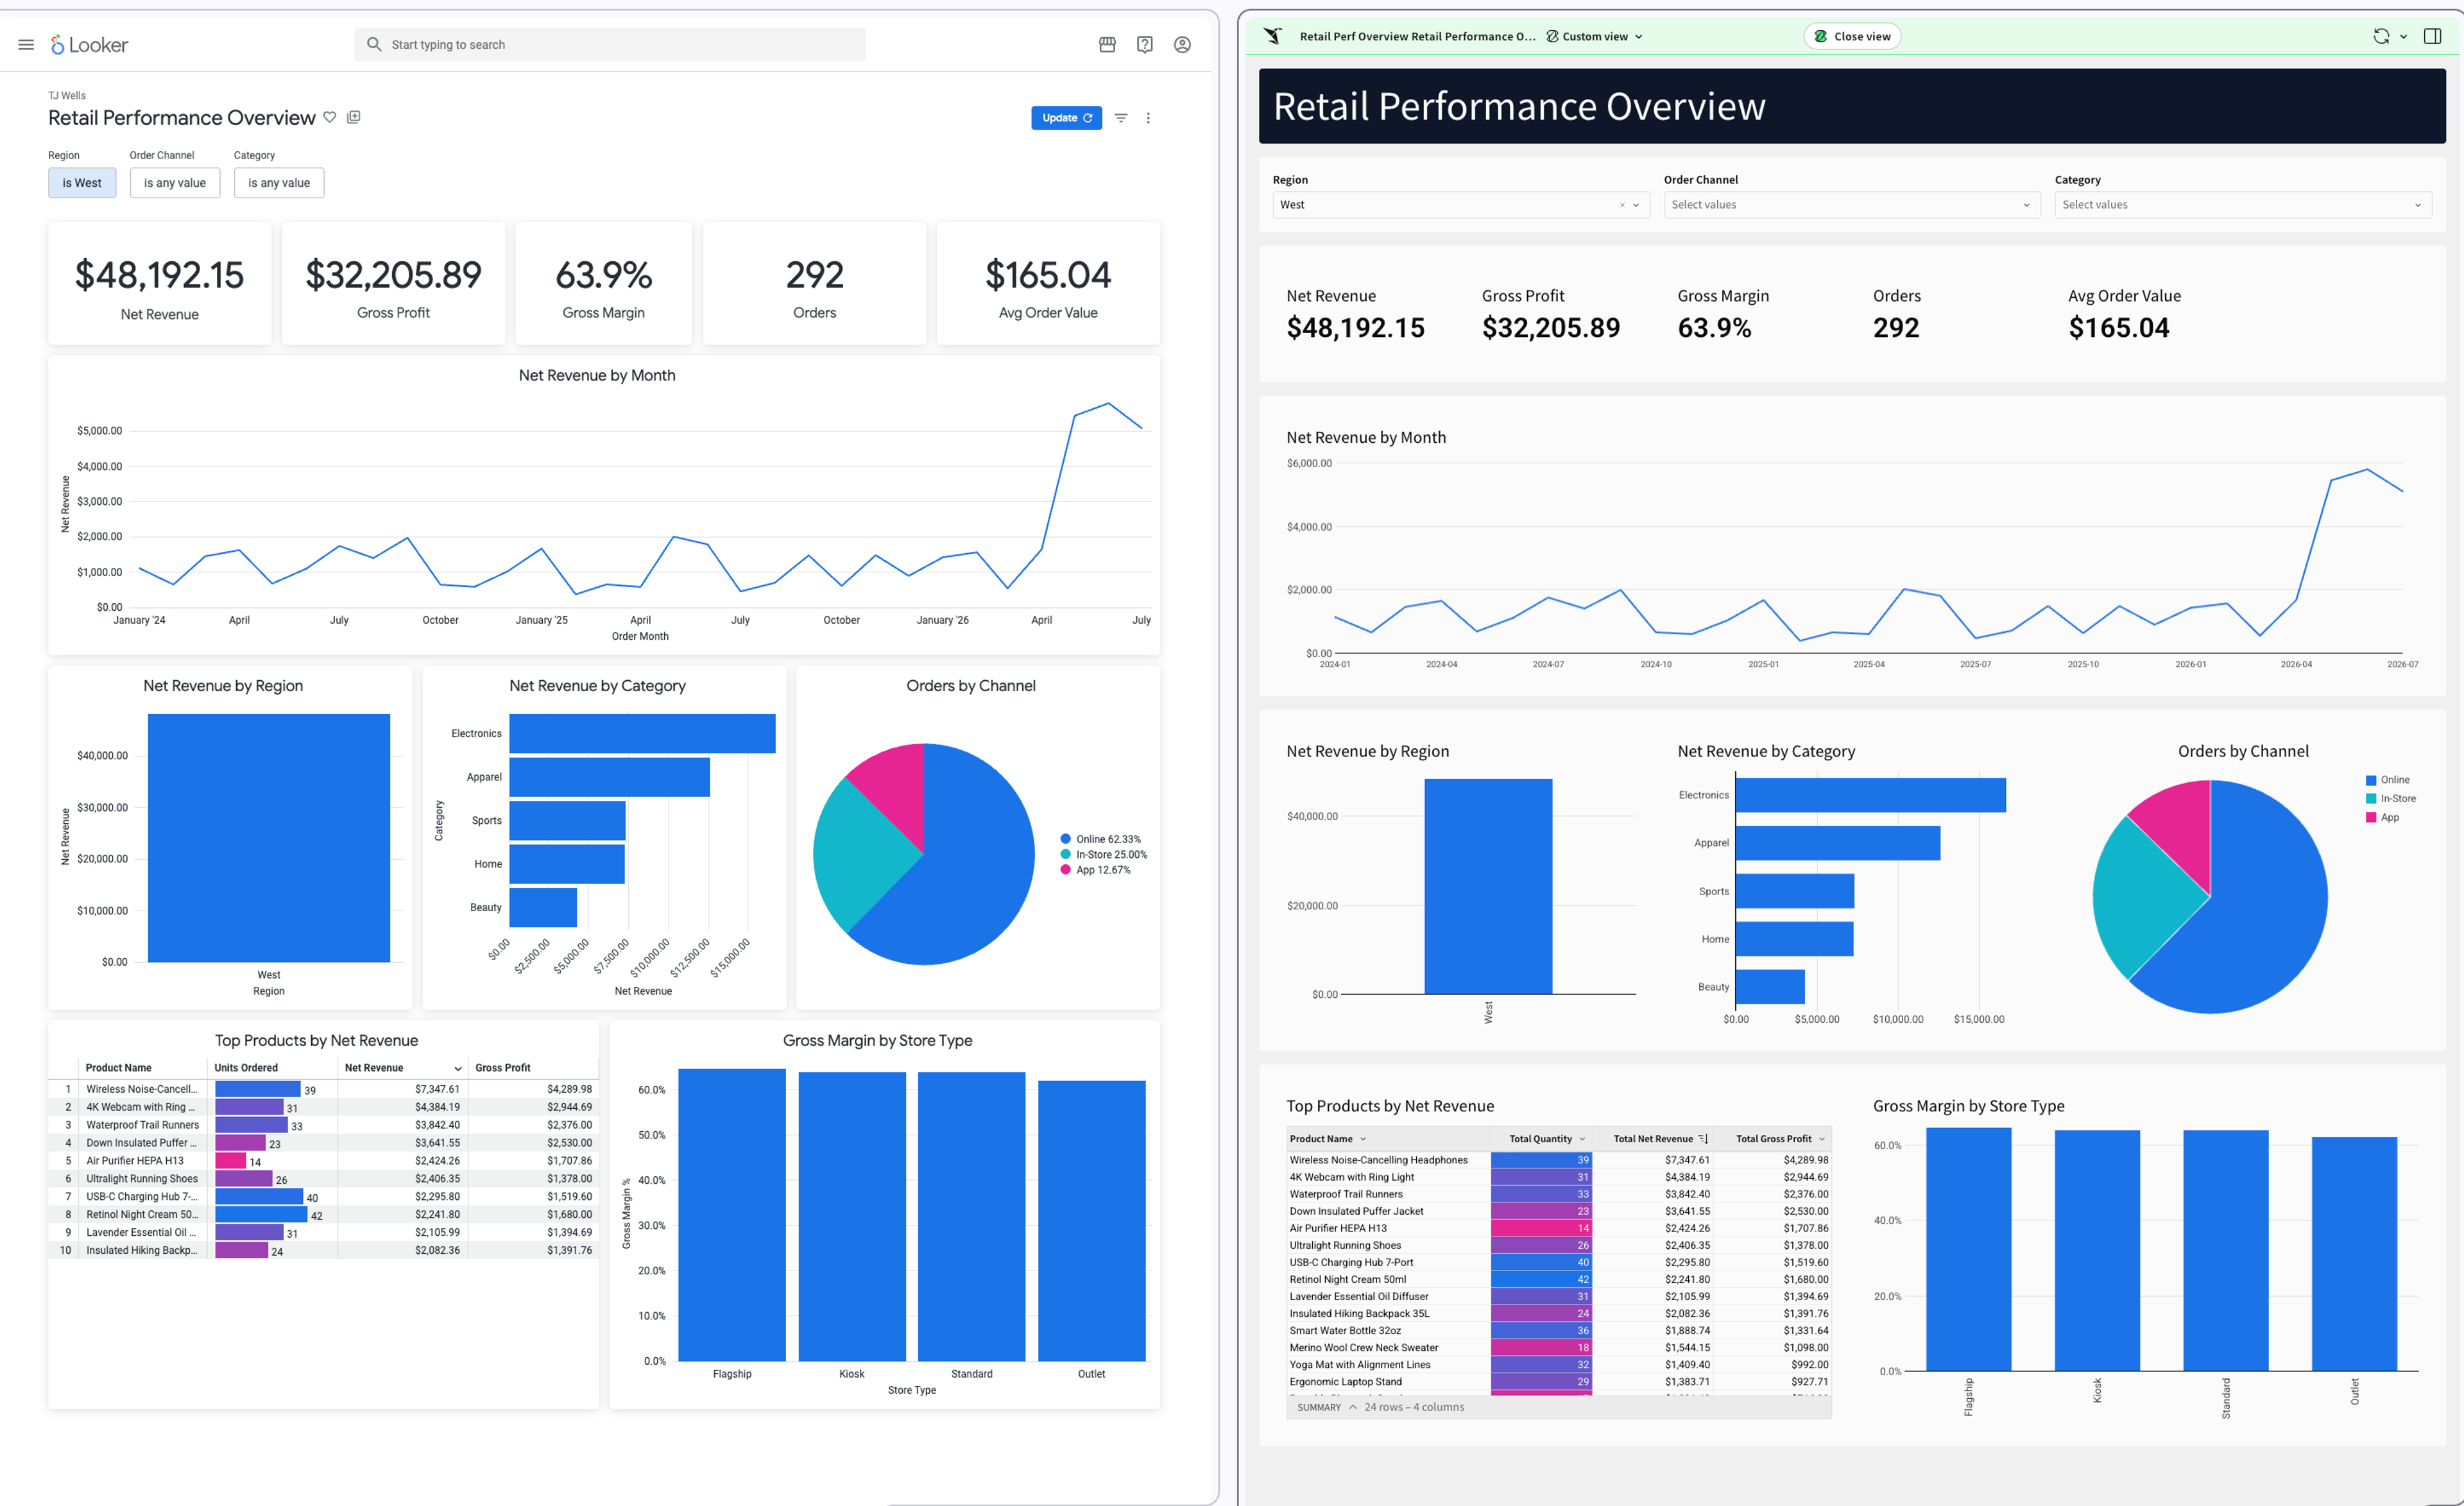Screen dimensions: 2464x1506
Task: Open Sigma Order Channel Select values dropdown
Action: click(1851, 205)
